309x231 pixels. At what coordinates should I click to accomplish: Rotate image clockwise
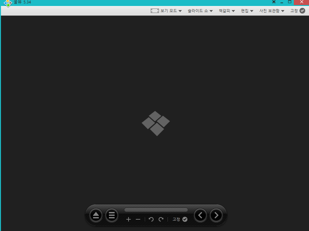tap(161, 219)
